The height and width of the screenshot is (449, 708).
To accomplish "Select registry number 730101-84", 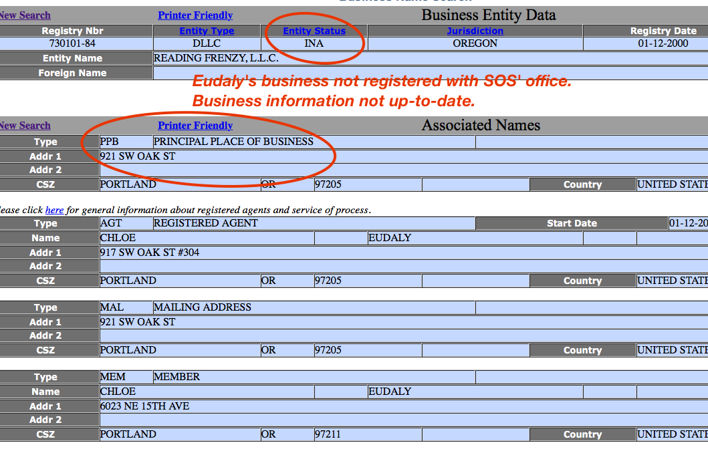I will (x=72, y=43).
